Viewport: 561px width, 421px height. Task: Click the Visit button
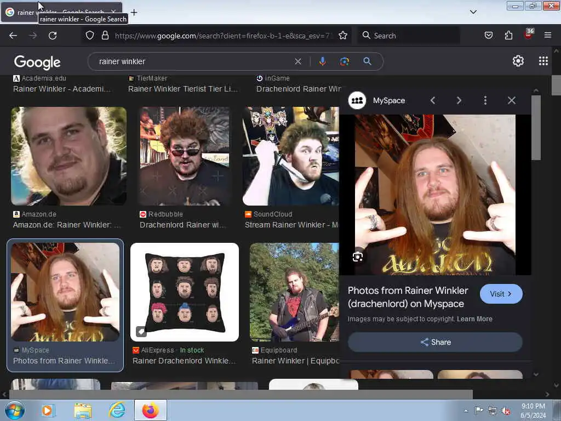(501, 294)
